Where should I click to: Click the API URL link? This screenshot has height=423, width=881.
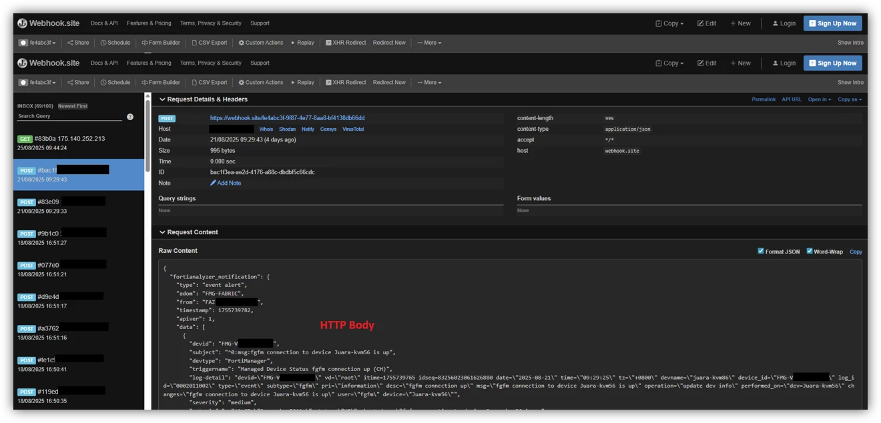pos(792,99)
